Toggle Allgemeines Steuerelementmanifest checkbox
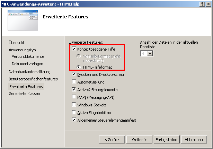 74,120
